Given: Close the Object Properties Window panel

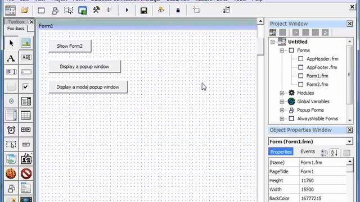Looking at the screenshot, I should 349,130.
